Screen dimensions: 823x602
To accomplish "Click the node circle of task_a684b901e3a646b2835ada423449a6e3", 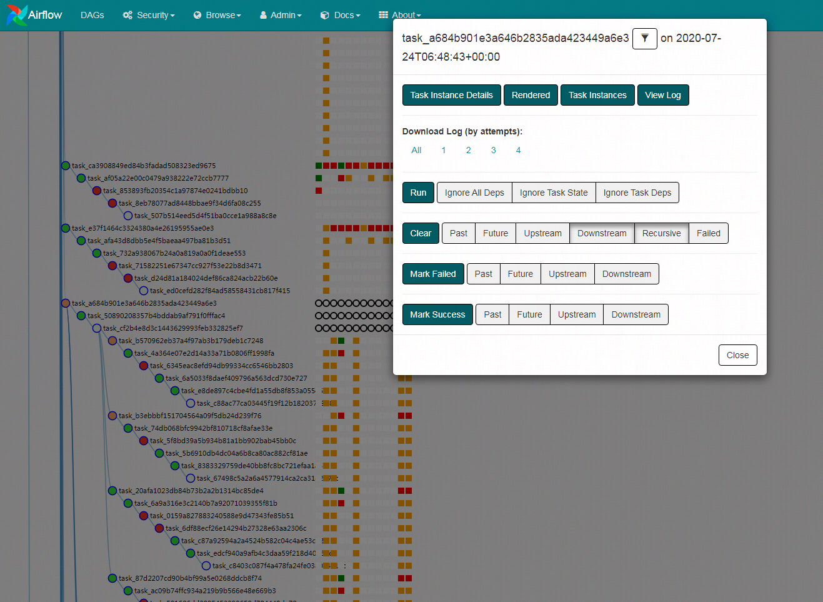I will [66, 303].
